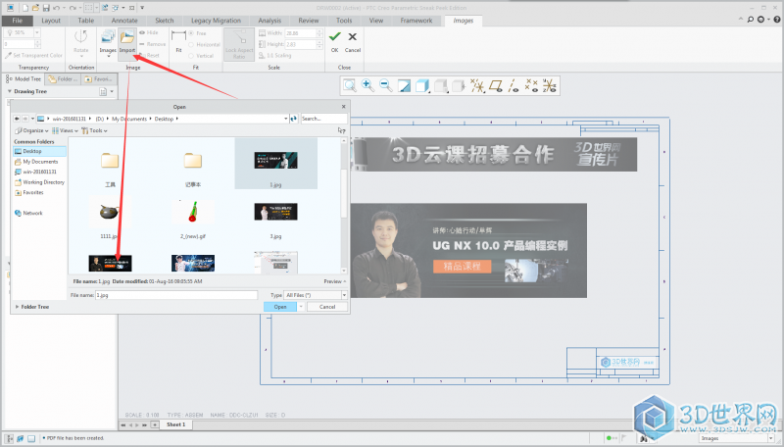Viewport: 784px width, 447px height.
Task: Click the Repaint icon in graphics toolbar
Action: 404,86
